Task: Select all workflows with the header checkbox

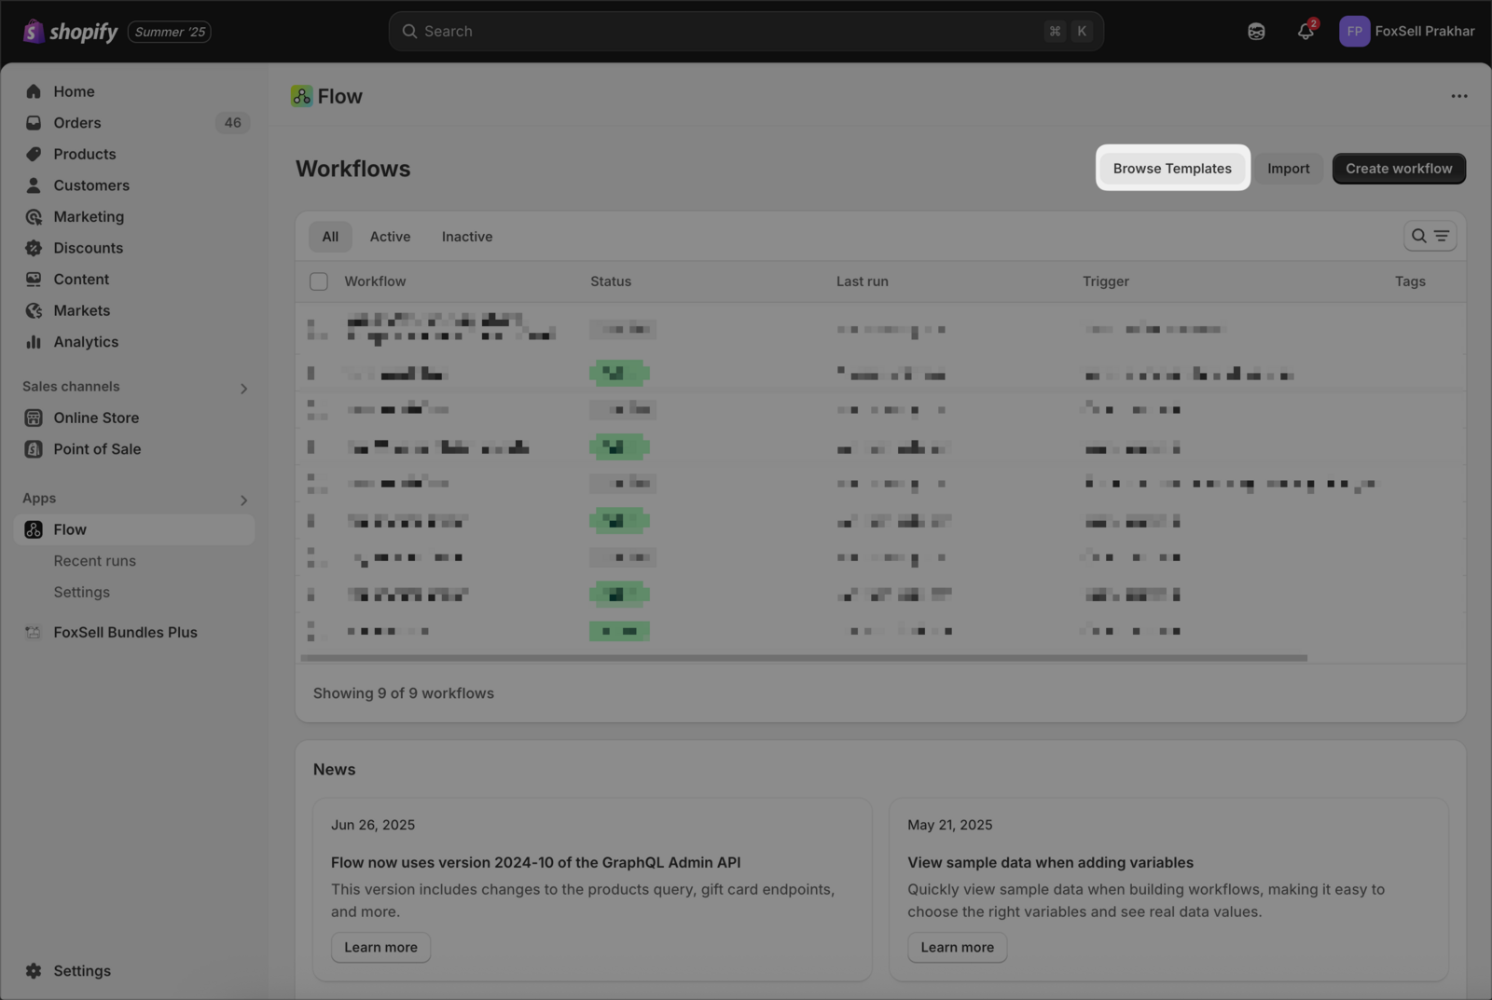Action: 318,281
